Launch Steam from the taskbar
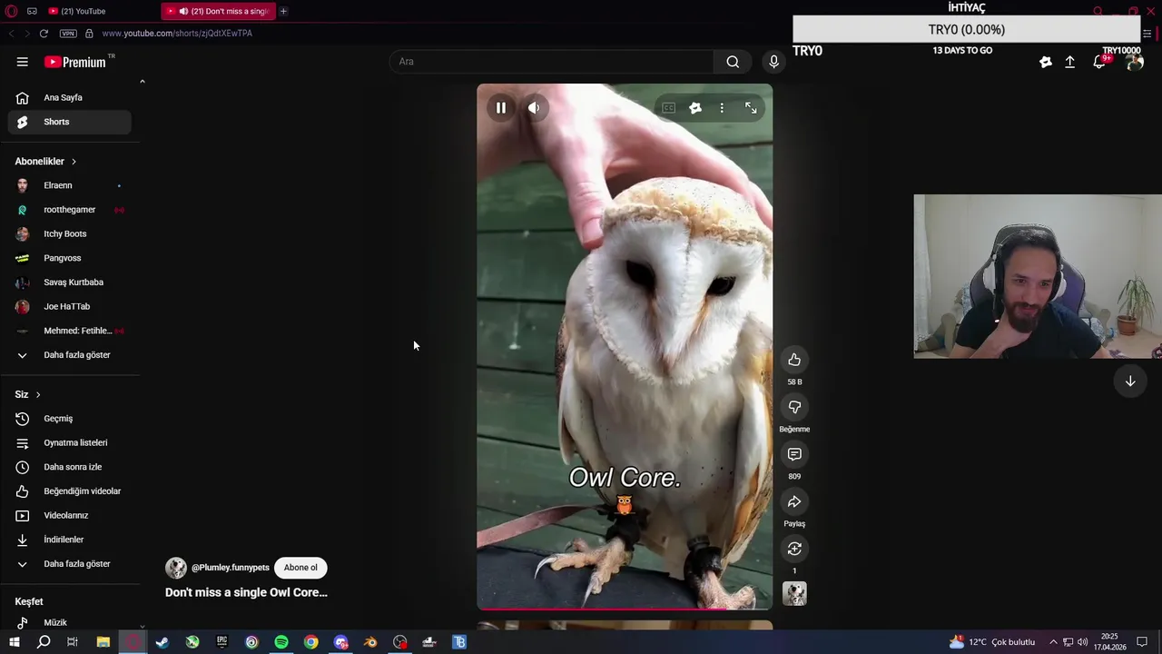 162,642
